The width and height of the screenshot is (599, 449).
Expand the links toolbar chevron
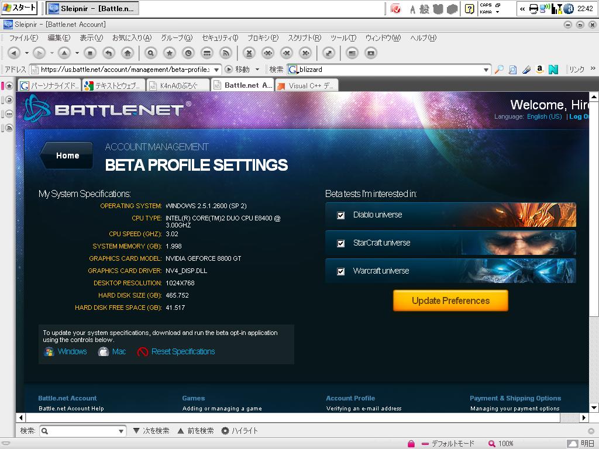tap(593, 68)
